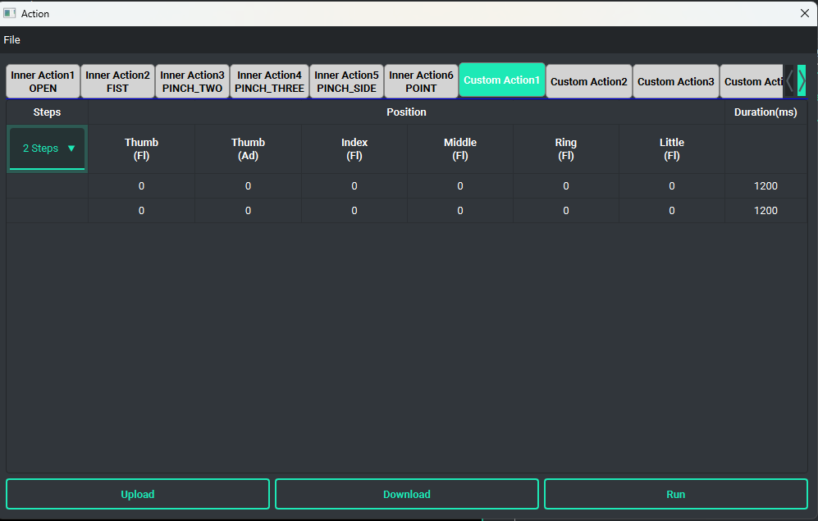Open the Custom Action2 tab
The image size is (818, 521).
(588, 81)
